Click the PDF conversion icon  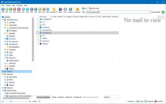(14, 9)
